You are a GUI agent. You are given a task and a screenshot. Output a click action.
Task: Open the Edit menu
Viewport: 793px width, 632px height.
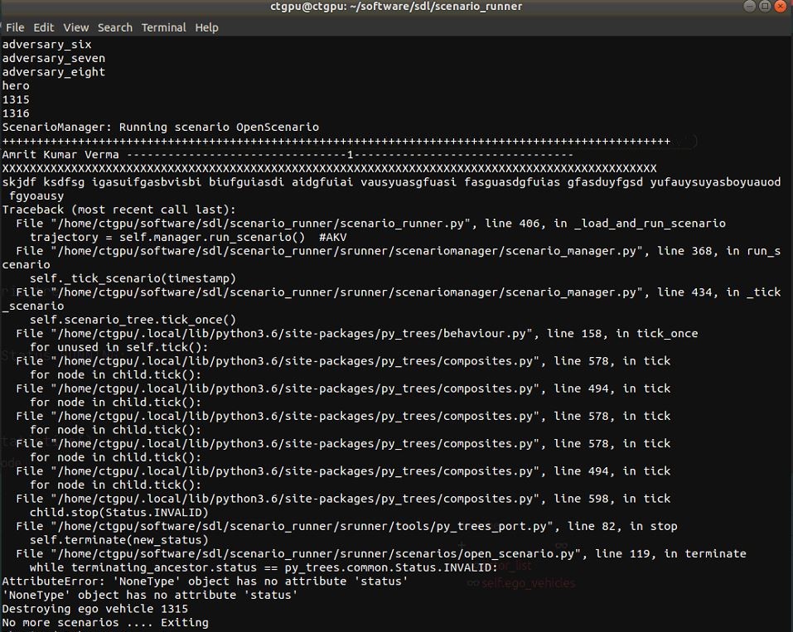point(43,27)
